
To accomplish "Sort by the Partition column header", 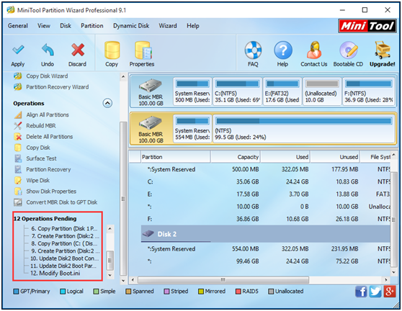I will tap(176, 157).
